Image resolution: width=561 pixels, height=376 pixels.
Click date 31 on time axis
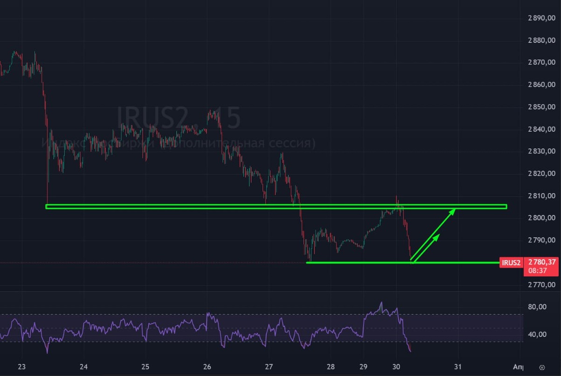pos(458,366)
